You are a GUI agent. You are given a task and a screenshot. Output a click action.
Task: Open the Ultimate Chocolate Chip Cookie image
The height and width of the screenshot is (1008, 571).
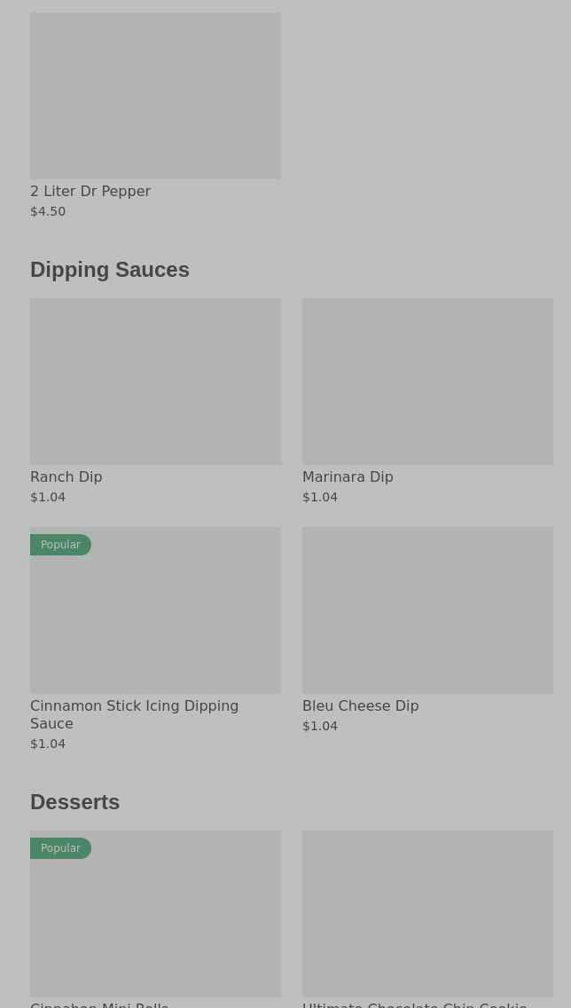coord(427,913)
